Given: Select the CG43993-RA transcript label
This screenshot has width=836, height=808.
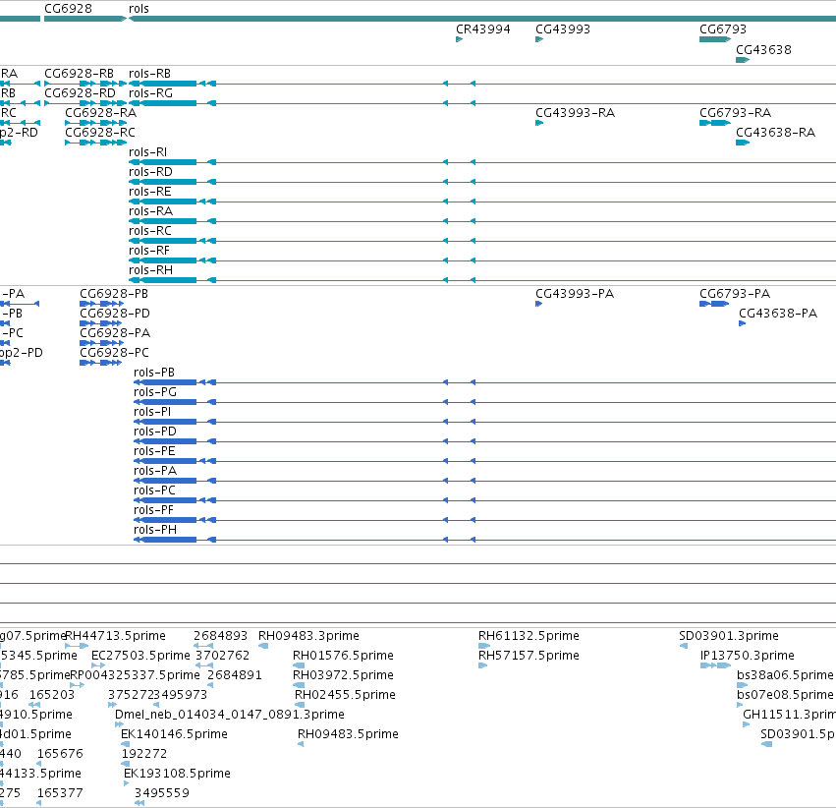Looking at the screenshot, I should (x=576, y=113).
